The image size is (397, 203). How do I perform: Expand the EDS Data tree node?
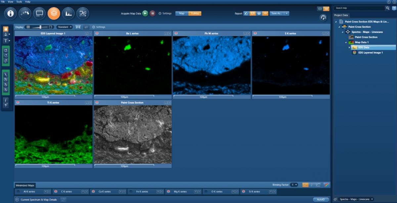pyautogui.click(x=349, y=47)
